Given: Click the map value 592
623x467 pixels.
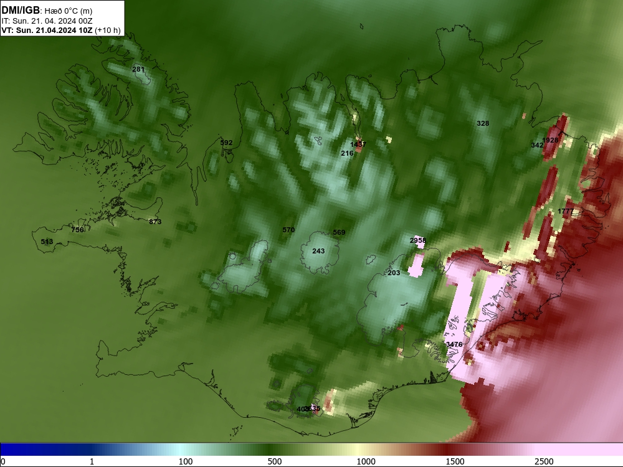Looking at the screenshot, I should pyautogui.click(x=226, y=143).
